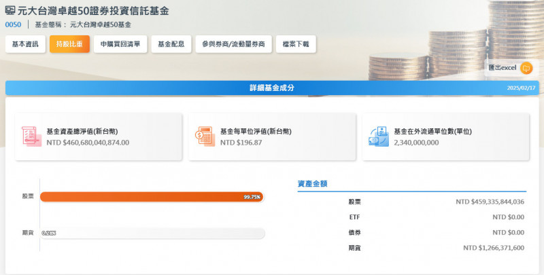Image resolution: width=544 pixels, height=275 pixels.
Task: Click the 資產金額 heading
Action: click(x=313, y=184)
